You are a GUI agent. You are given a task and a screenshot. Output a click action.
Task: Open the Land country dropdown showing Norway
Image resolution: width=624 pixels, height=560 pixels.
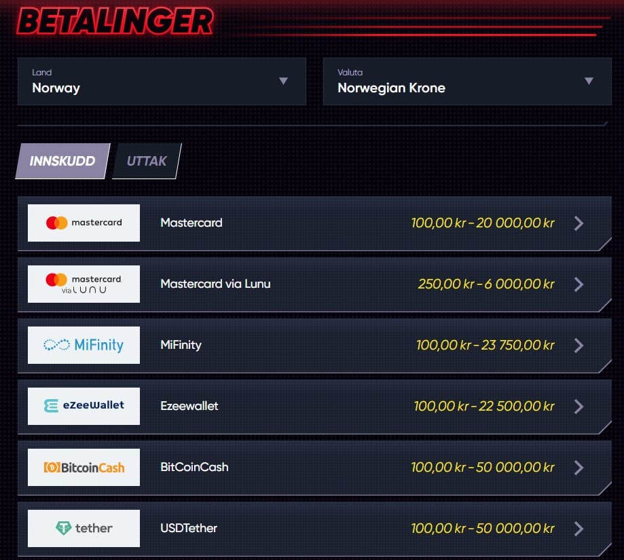162,81
